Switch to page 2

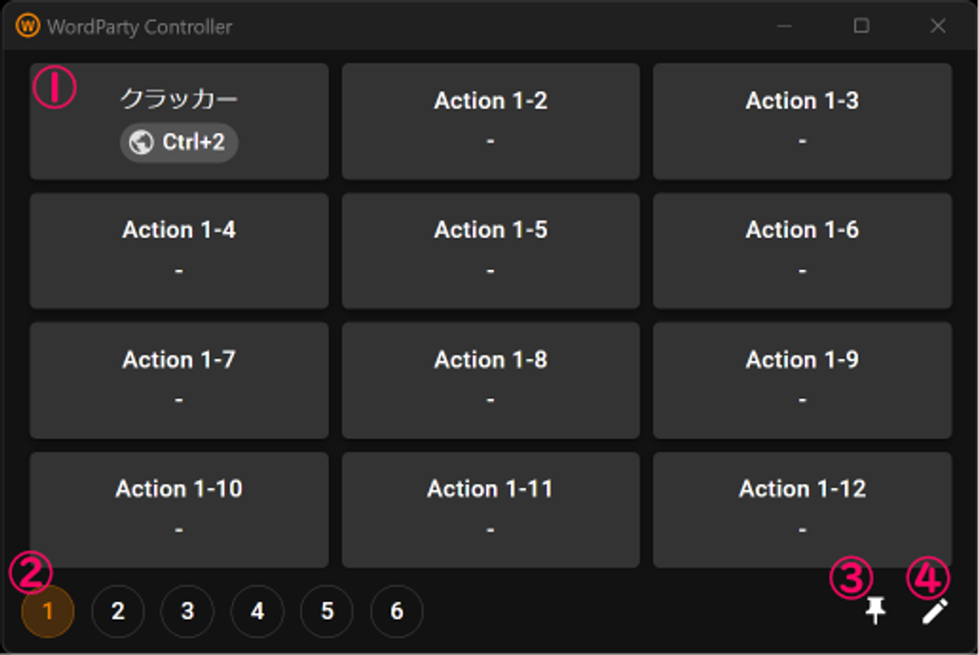point(118,611)
